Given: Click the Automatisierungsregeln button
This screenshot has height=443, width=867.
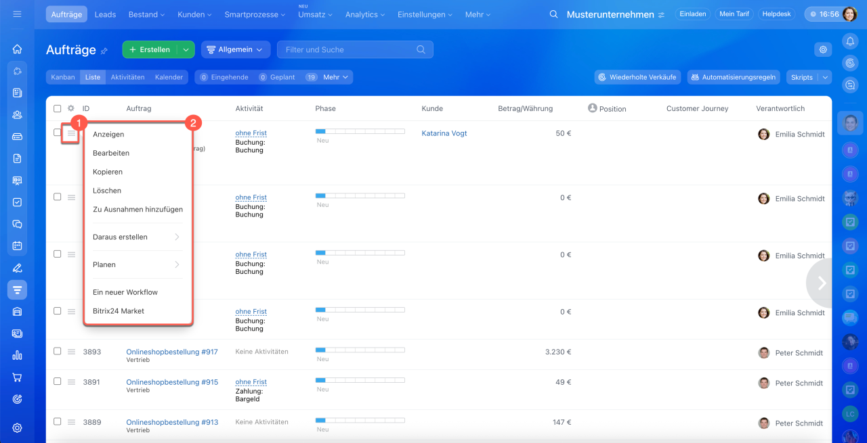Looking at the screenshot, I should pyautogui.click(x=734, y=77).
